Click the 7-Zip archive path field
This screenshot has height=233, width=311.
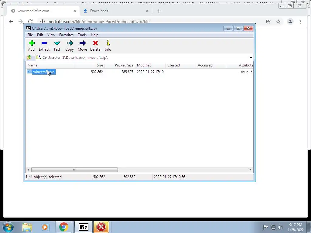(142, 58)
